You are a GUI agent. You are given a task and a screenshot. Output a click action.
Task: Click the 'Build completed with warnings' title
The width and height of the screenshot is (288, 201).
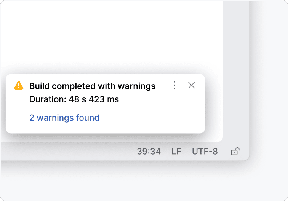tap(92, 86)
